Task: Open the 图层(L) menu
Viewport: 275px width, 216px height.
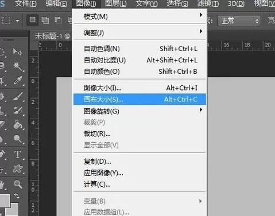Action: 116,4
